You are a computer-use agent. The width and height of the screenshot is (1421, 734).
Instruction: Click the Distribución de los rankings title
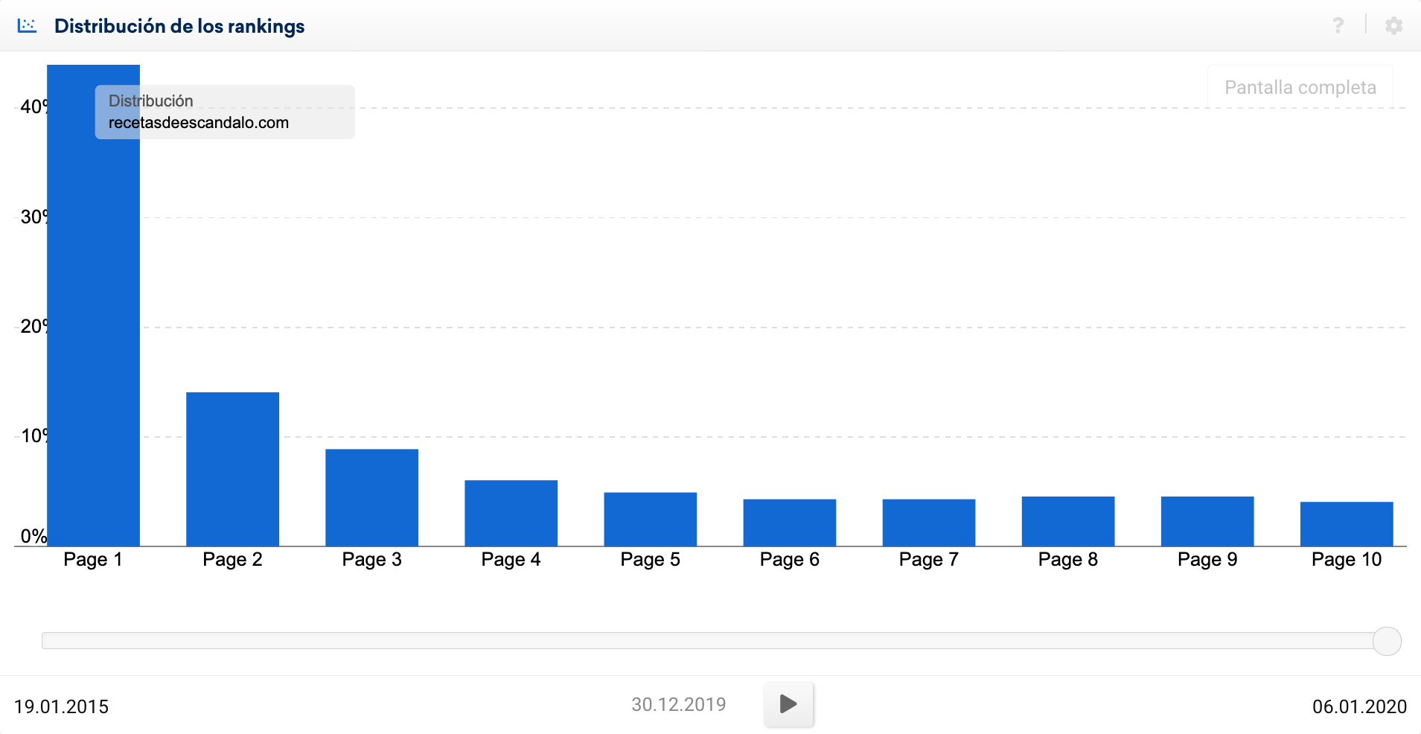click(179, 26)
